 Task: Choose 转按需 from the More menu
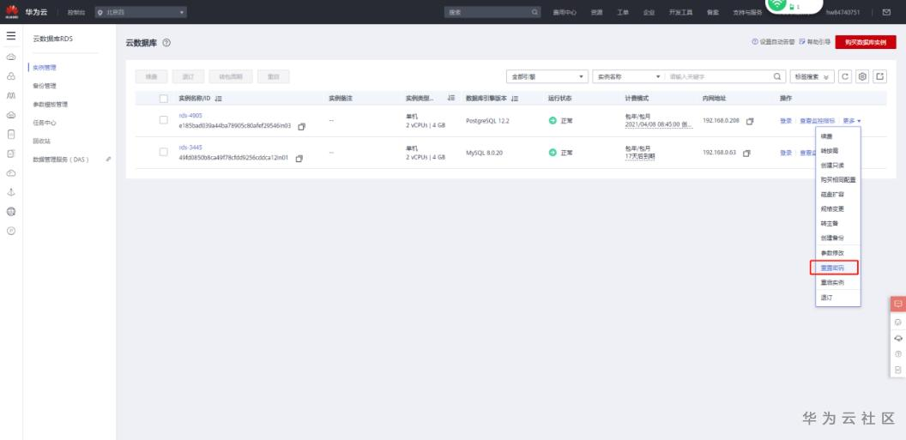coord(829,151)
